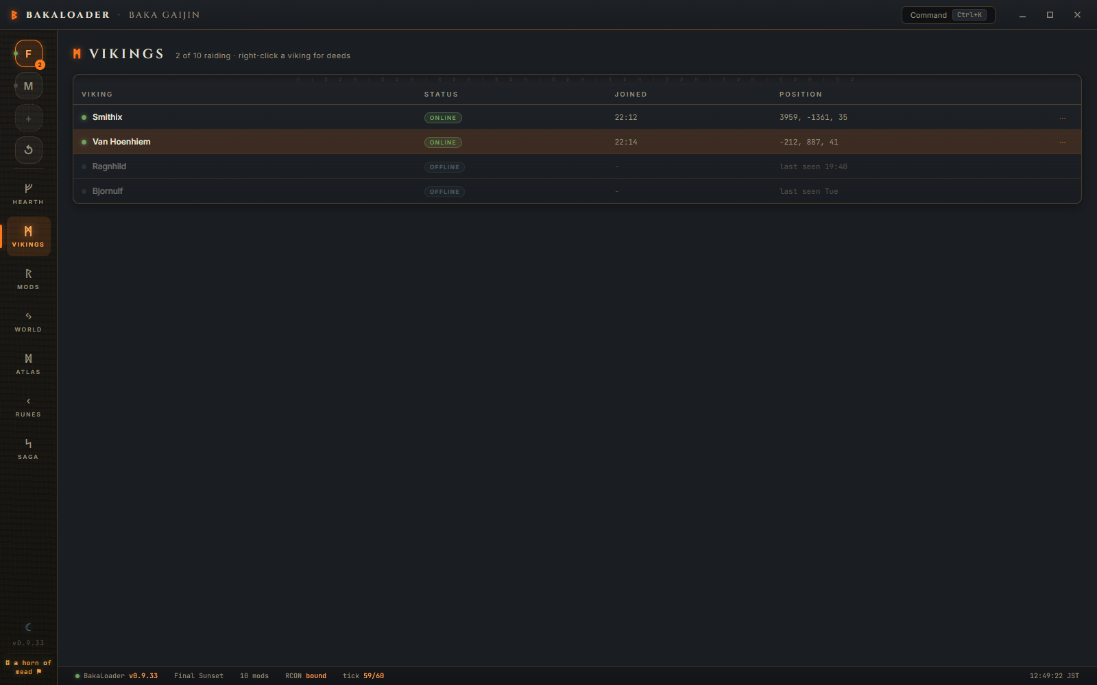The width and height of the screenshot is (1097, 685).
Task: Toggle the moon theme icon
Action: point(28,627)
